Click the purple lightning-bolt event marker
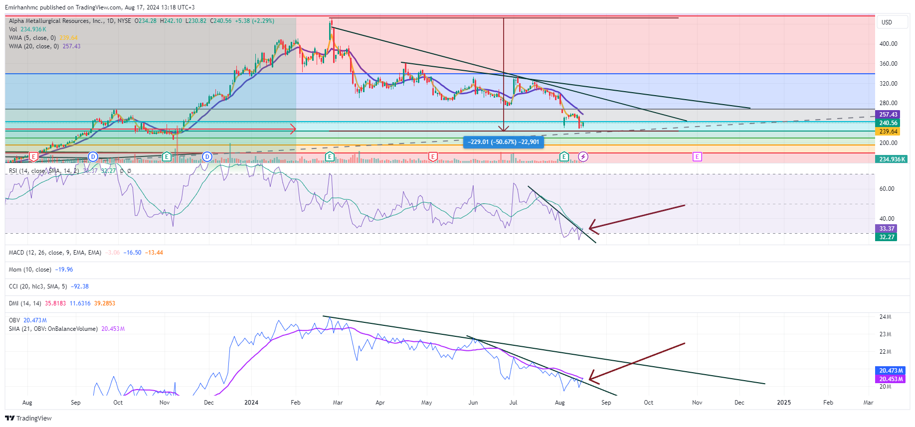 click(x=583, y=157)
